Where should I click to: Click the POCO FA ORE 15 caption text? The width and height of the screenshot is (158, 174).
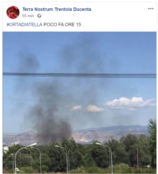pos(62,25)
